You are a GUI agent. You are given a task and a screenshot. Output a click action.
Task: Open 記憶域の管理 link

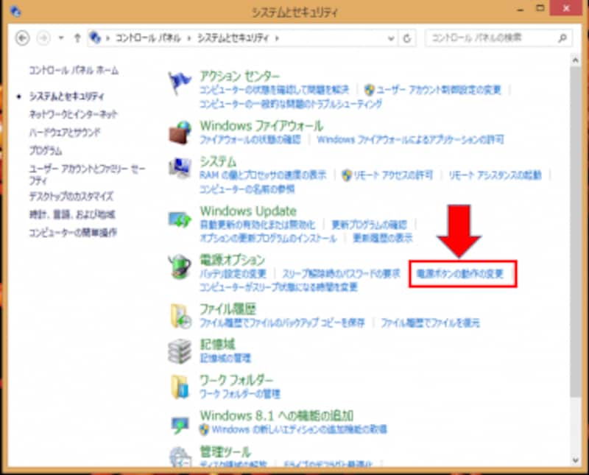[x=225, y=358]
